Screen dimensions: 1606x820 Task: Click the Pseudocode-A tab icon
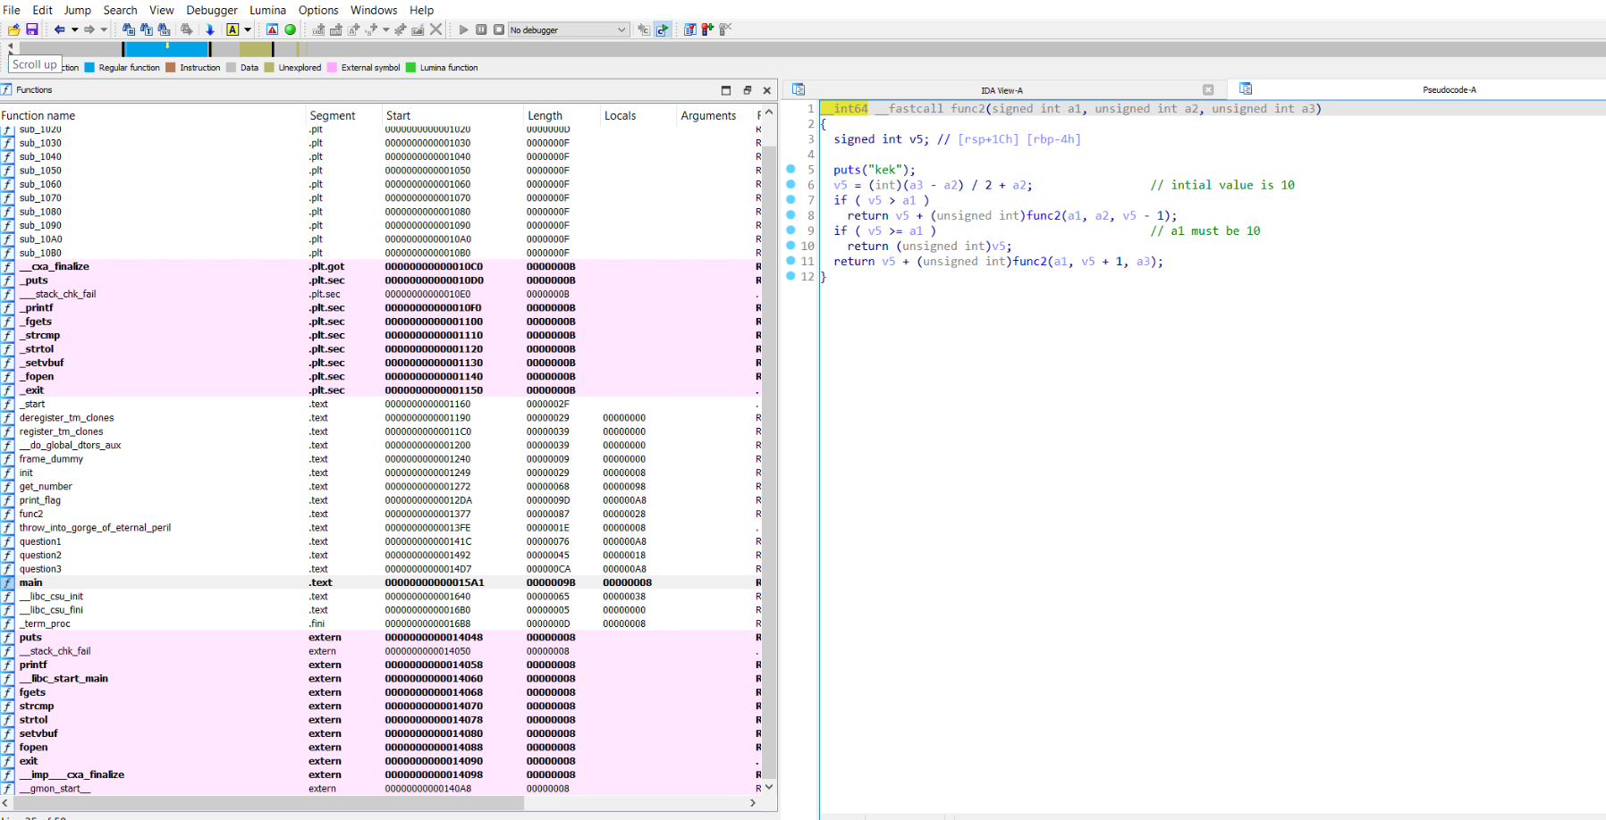[1246, 88]
